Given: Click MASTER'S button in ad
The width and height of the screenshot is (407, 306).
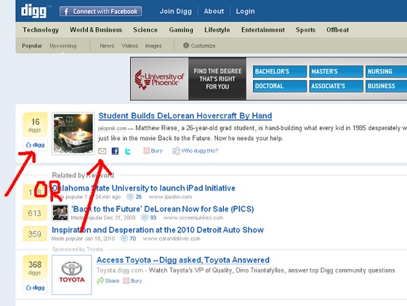Looking at the screenshot, I should click(x=336, y=71).
